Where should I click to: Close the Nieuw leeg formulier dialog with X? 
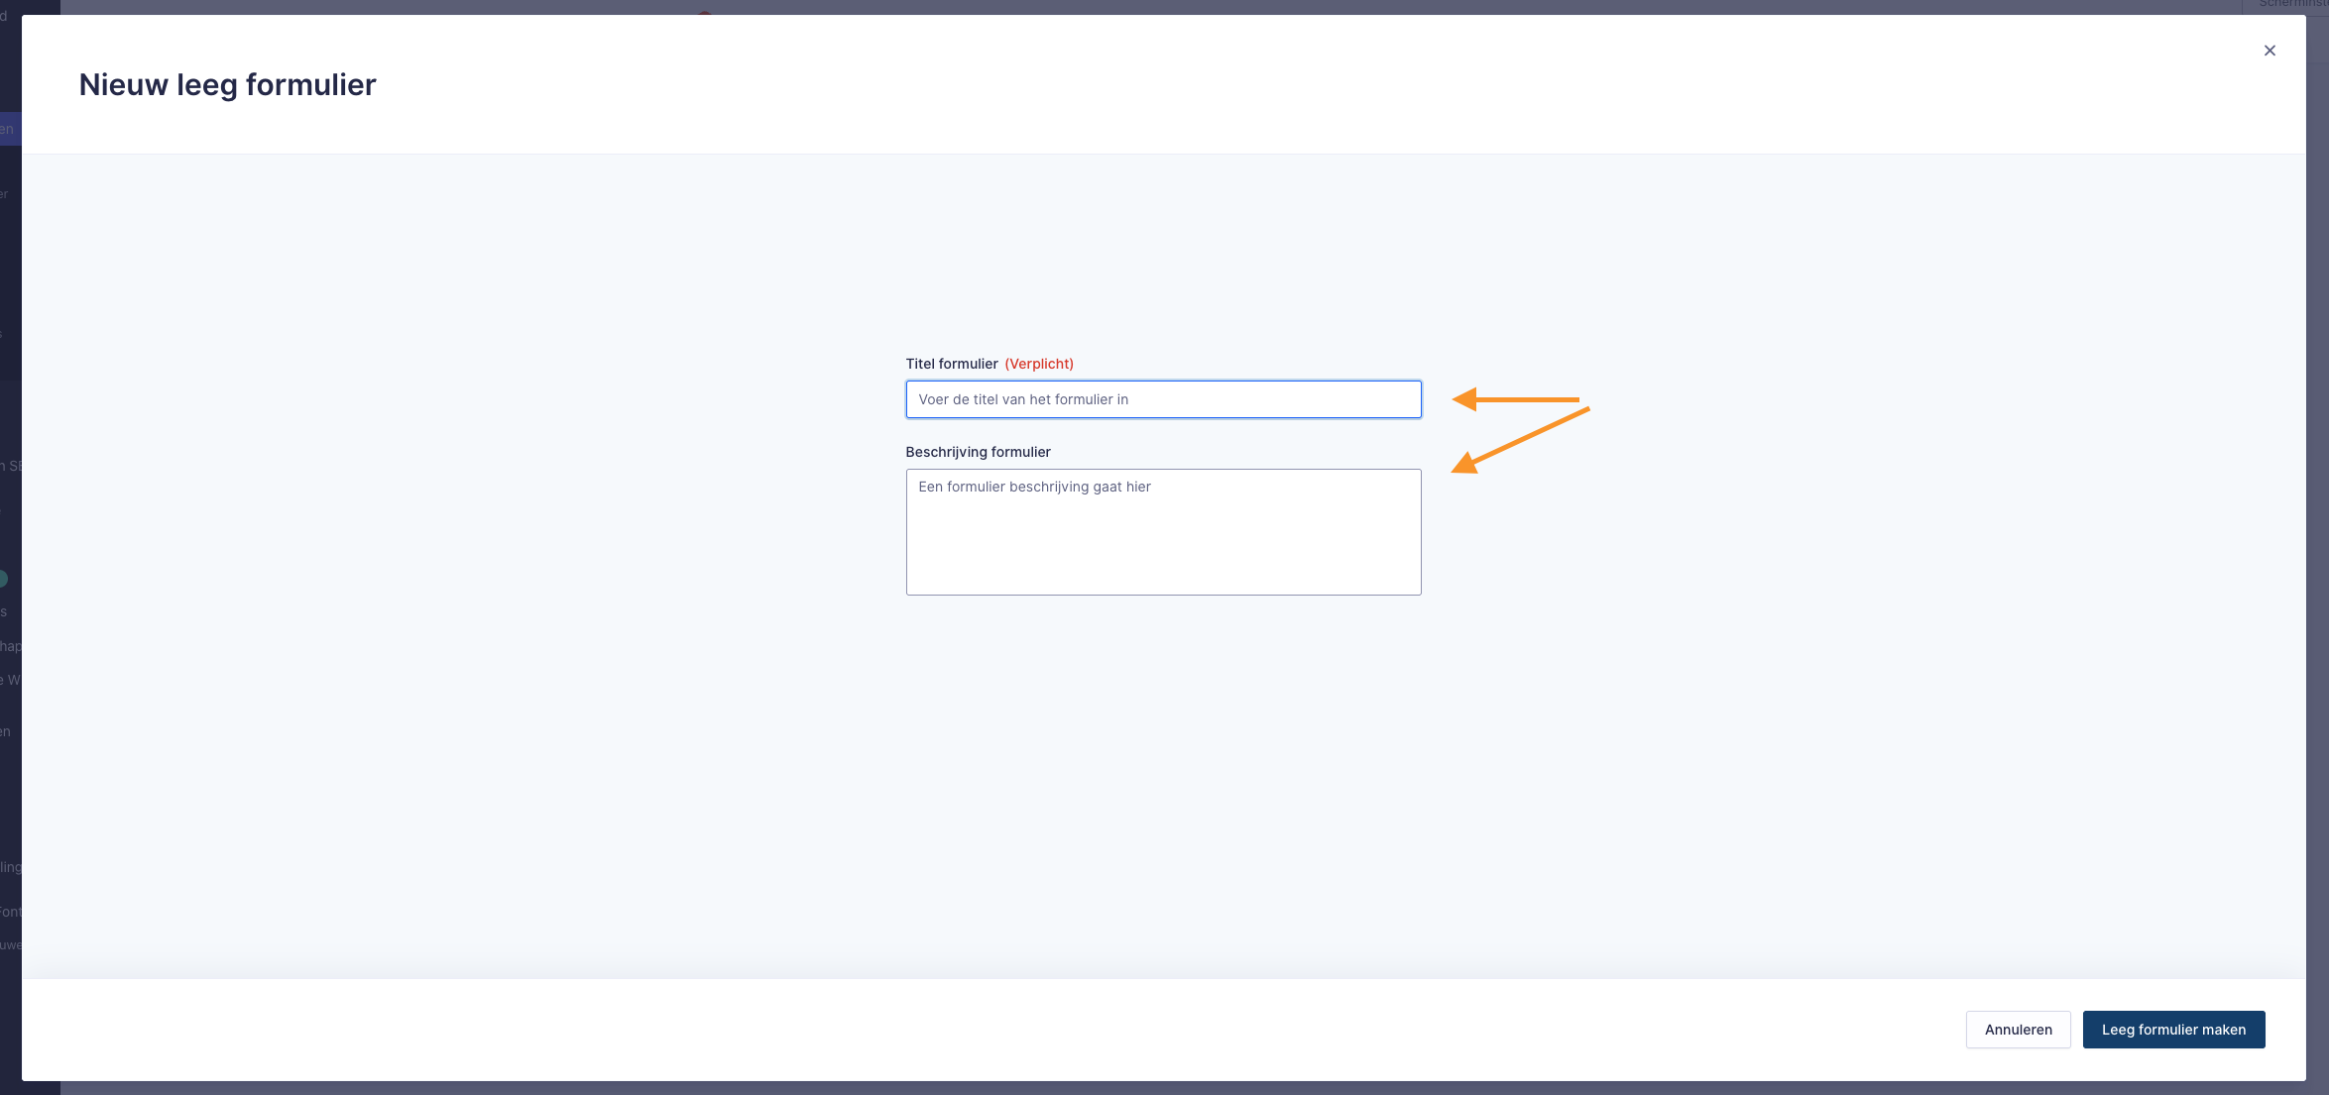click(x=2269, y=51)
